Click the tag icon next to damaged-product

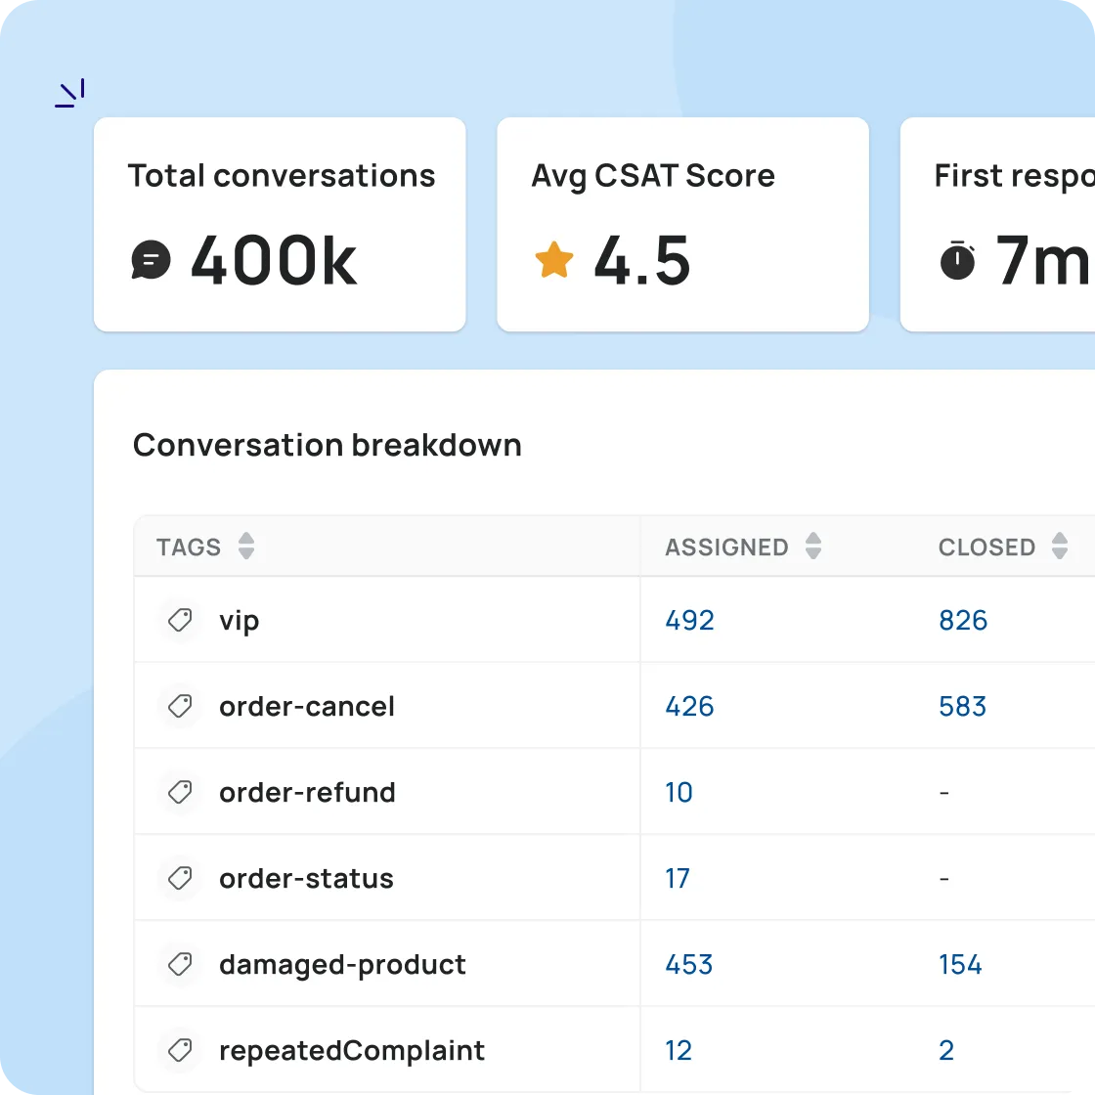coord(180,965)
